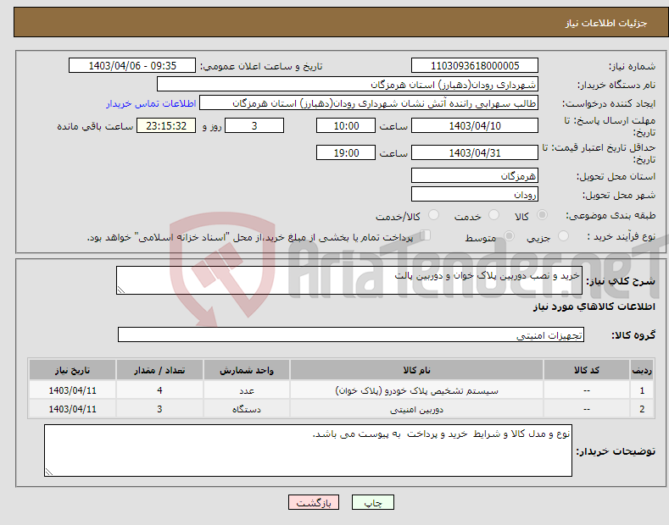Click the تعداد / مقدار column header
This screenshot has height=525, width=669.
[159, 370]
